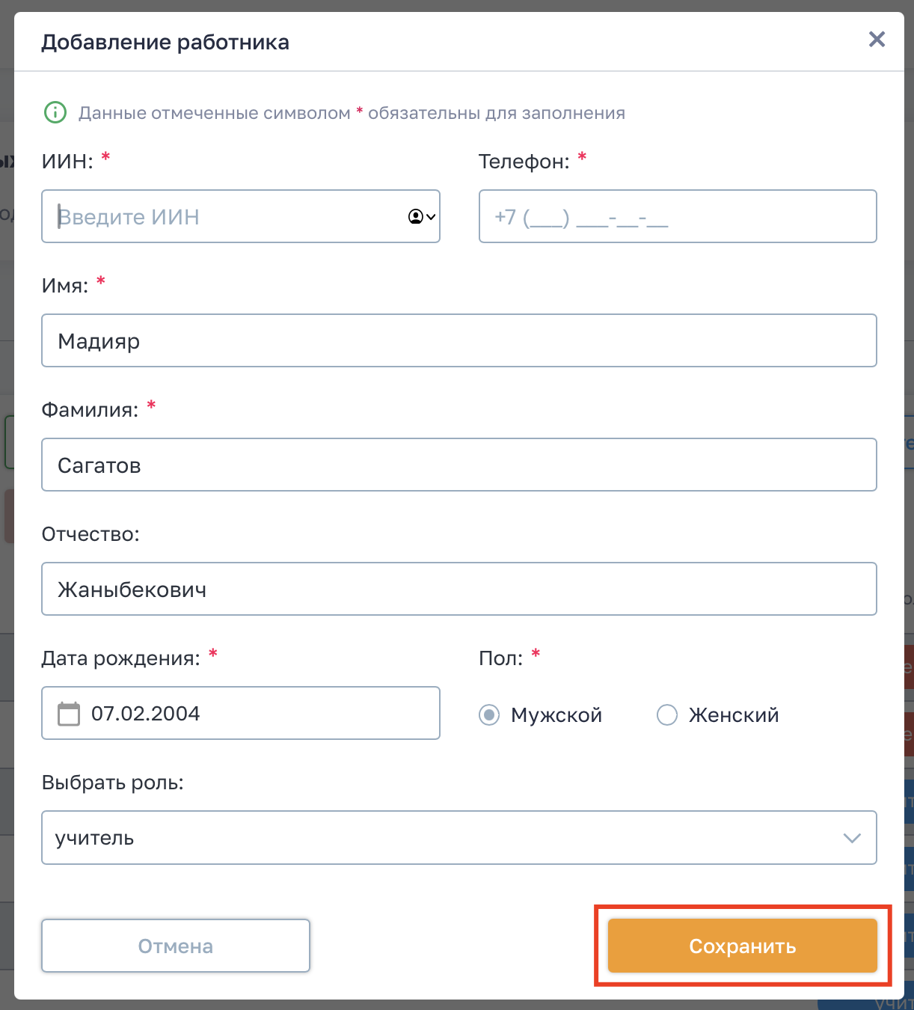Click the Дата рождения label

click(120, 658)
